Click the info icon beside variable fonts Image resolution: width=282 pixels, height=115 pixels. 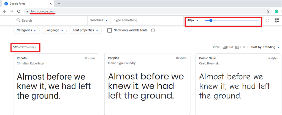coord(153,30)
